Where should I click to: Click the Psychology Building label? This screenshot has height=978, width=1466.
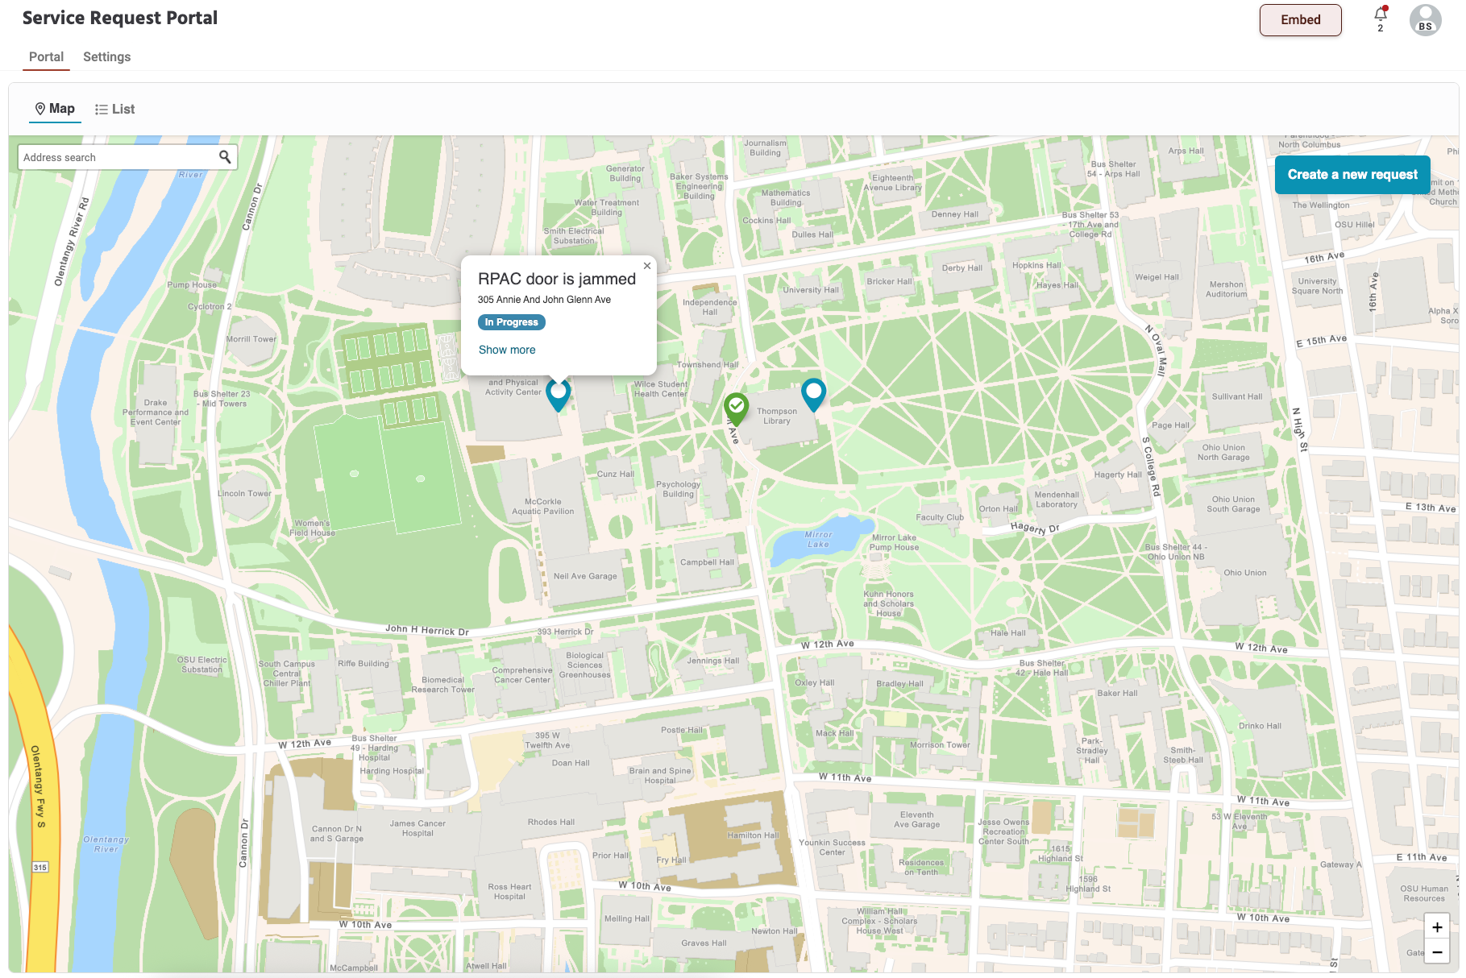[x=679, y=489]
